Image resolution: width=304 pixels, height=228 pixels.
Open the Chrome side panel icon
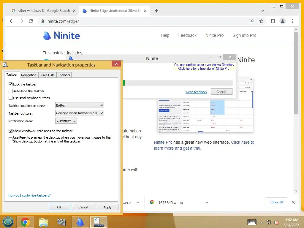click(x=273, y=21)
